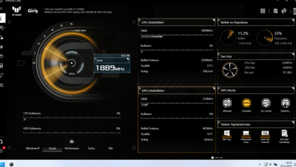
Task: Click the NVIDIA GeForce RTX 3050 header line
Action: (x=78, y=12)
